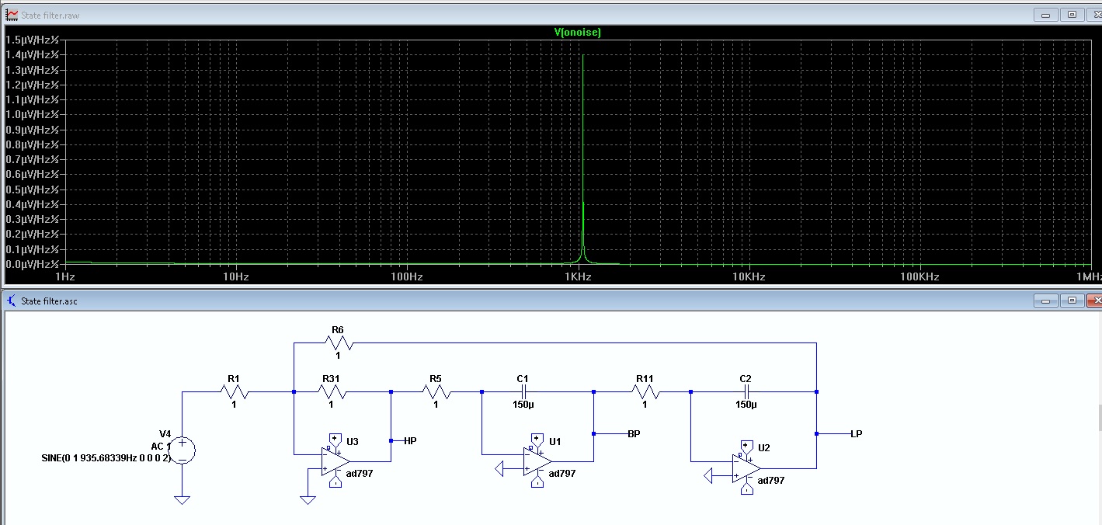Viewport: 1102px width, 525px height.
Task: Click the negative supply flag below U1
Action: 537,480
